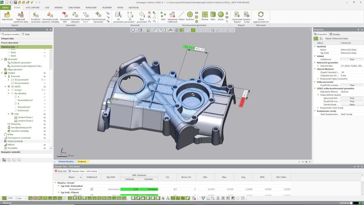This screenshot has width=364, height=205.
Task: Click the Error List tab button
Action: [x=61, y=171]
